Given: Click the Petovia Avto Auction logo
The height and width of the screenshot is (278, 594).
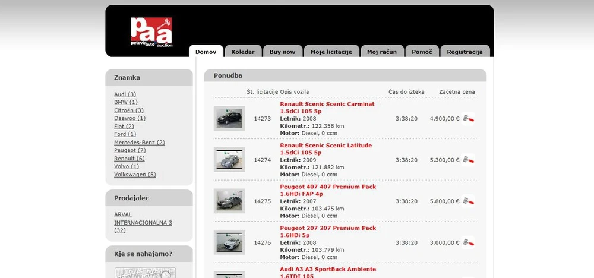Looking at the screenshot, I should point(152,32).
